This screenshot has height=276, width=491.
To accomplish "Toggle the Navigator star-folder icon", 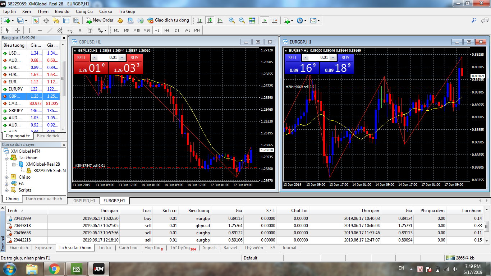I will pos(56,20).
